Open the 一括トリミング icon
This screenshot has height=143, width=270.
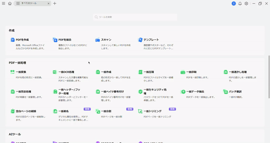coord(140,111)
